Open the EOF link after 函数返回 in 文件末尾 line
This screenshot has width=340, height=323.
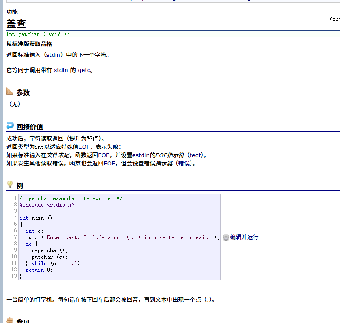tap(104, 155)
